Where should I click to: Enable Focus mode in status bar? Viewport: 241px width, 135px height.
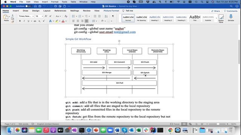(x=175, y=124)
